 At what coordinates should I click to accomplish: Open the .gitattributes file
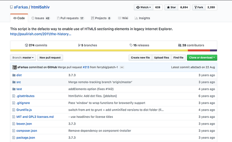[x=25, y=96]
